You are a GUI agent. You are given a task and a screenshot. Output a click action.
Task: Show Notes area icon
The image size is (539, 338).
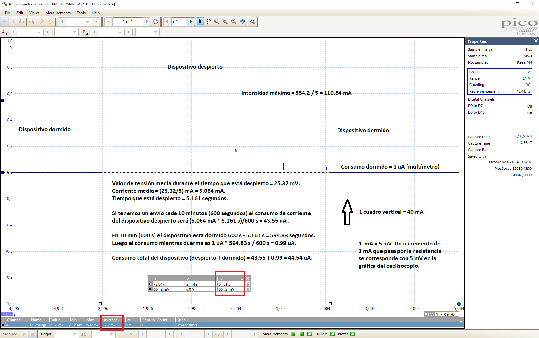(x=353, y=334)
